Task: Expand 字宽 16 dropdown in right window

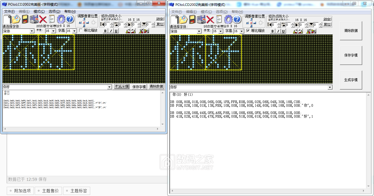Action: [221, 31]
